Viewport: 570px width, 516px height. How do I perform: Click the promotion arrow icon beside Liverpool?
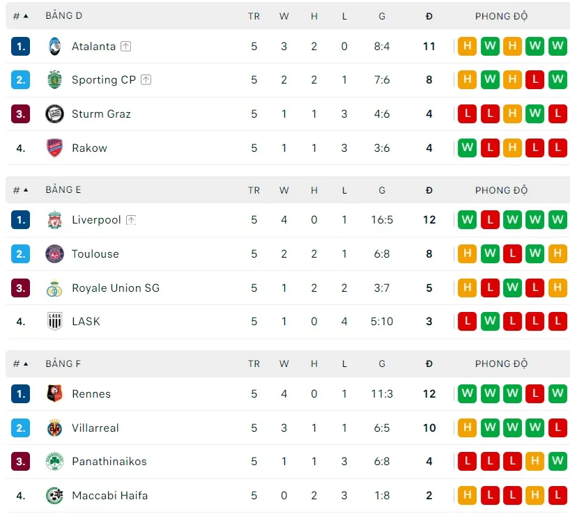click(x=131, y=220)
